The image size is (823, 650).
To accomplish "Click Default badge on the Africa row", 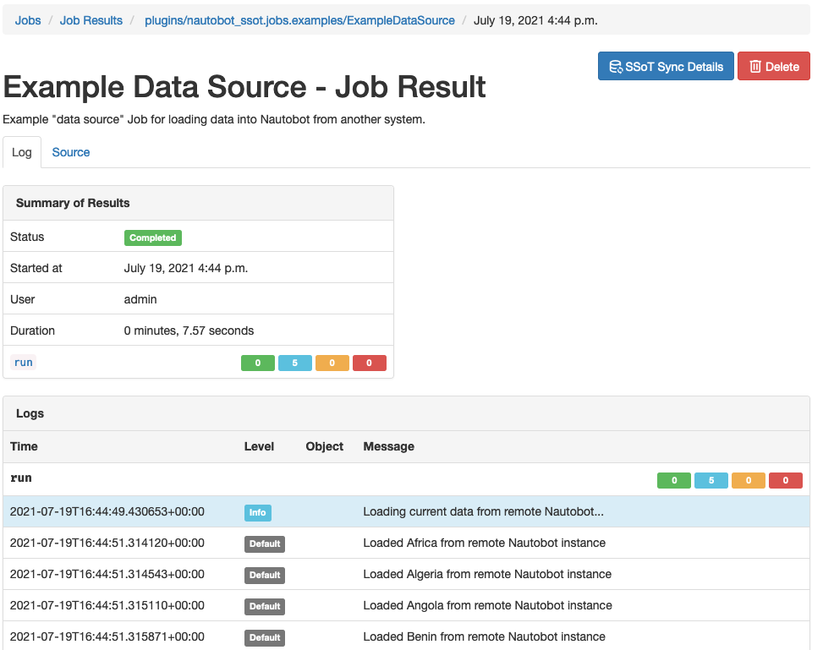I will click(x=265, y=544).
